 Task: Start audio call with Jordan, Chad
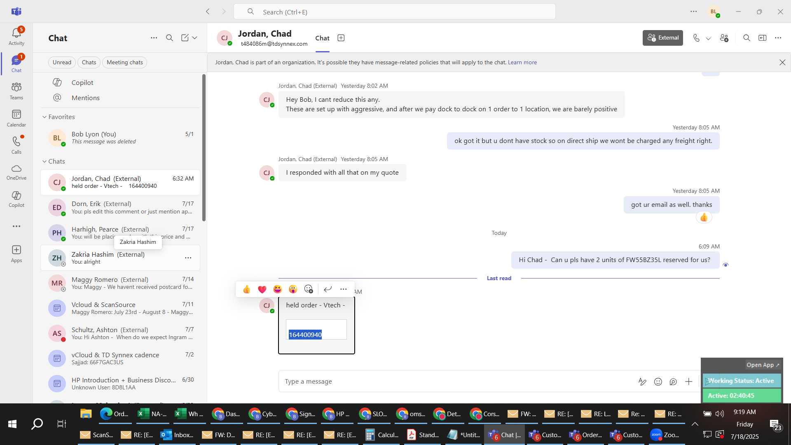pos(696,38)
